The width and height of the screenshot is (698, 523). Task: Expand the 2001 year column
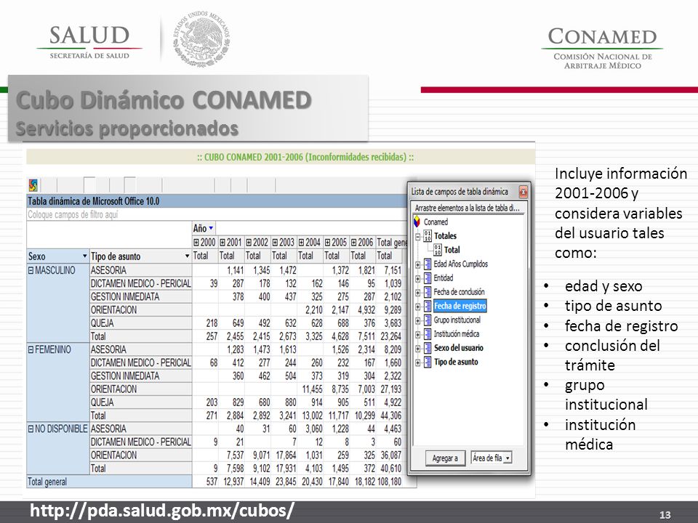tap(222, 243)
